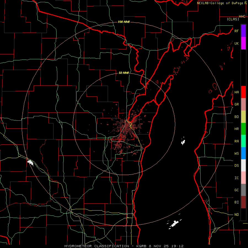Click the BD legend label
This screenshot has height=248, width=248.
pos(236,117)
